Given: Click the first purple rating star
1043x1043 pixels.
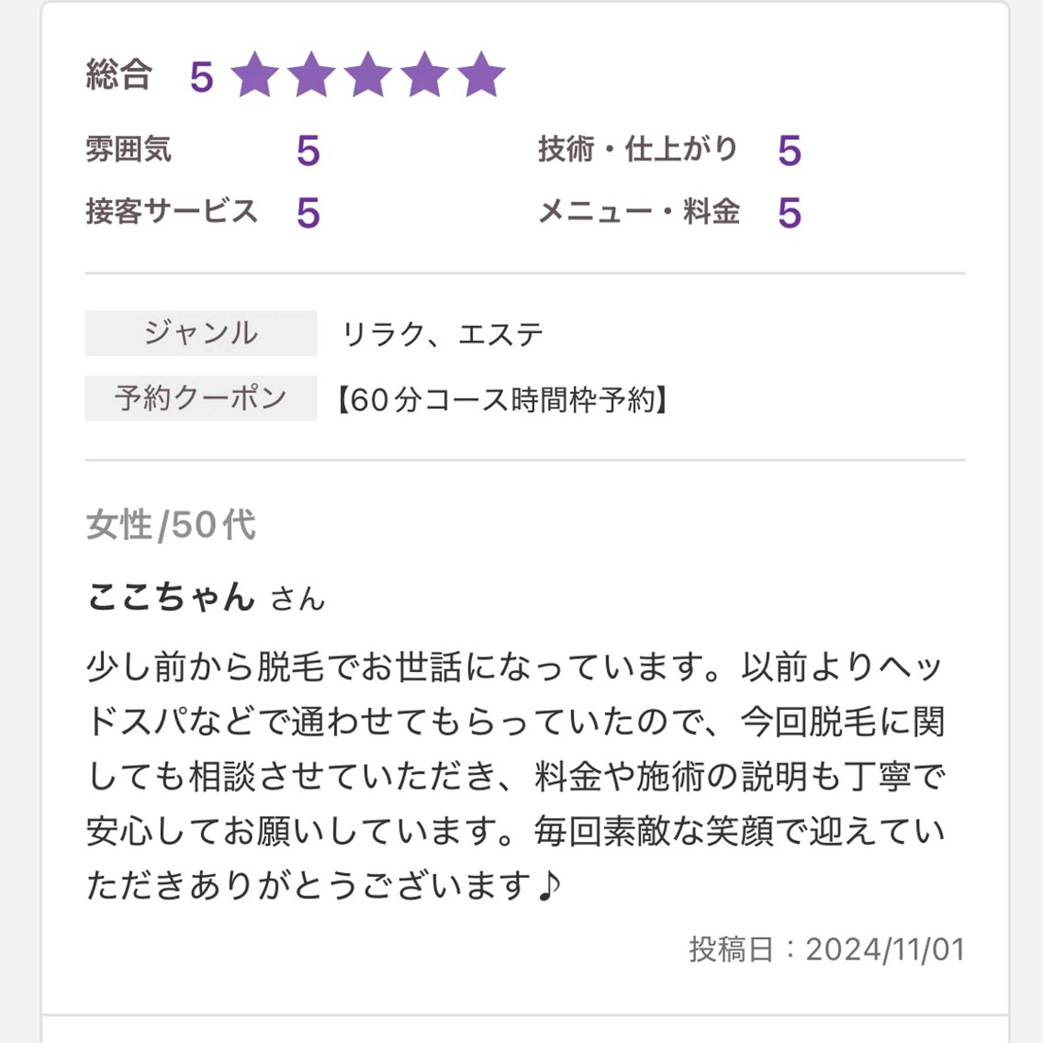Looking at the screenshot, I should (254, 75).
